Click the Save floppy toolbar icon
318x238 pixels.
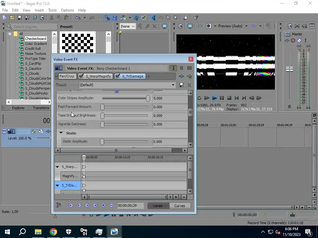(x=20, y=18)
